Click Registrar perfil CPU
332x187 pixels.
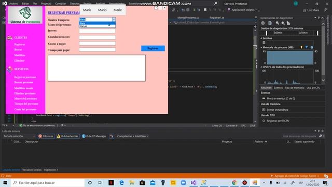278,121
